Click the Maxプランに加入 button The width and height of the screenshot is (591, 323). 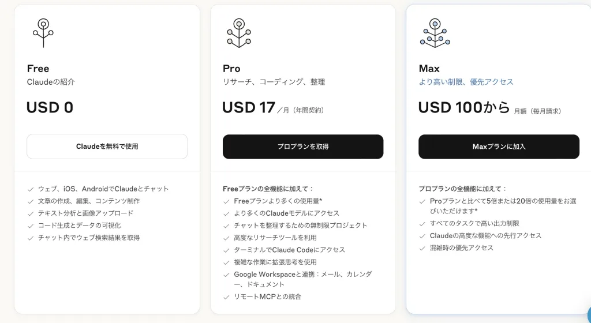coord(499,147)
